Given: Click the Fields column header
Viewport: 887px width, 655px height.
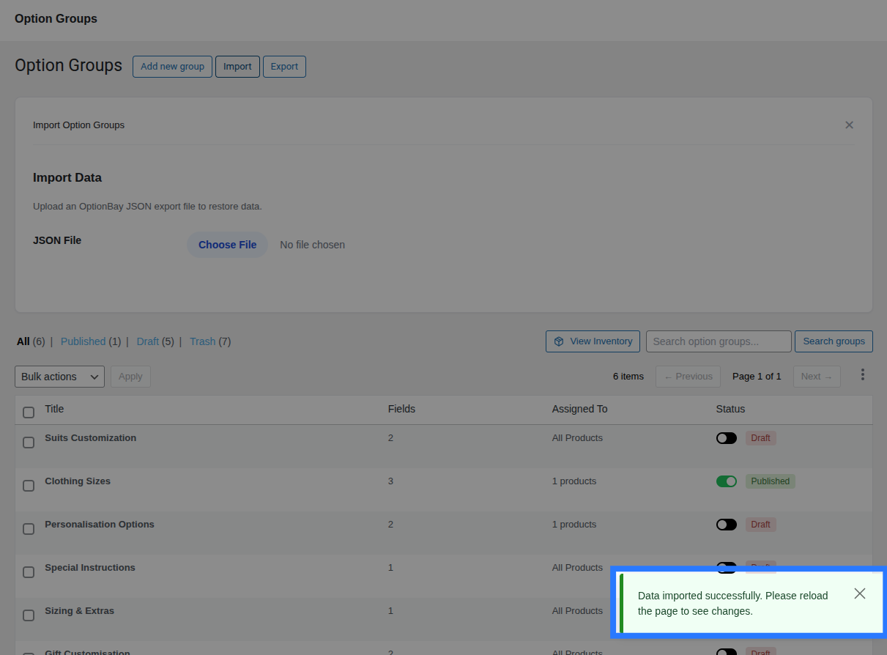Looking at the screenshot, I should [401, 409].
